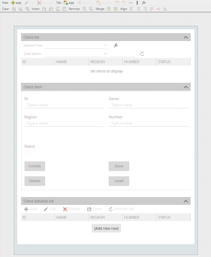Click the move tab left icon
Viewport: 211px width, 257px height.
click(117, 3)
